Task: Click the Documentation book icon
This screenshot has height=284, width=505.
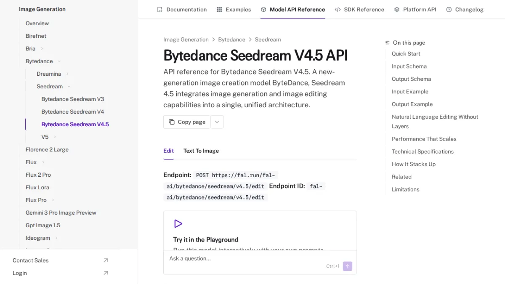Action: tap(159, 9)
